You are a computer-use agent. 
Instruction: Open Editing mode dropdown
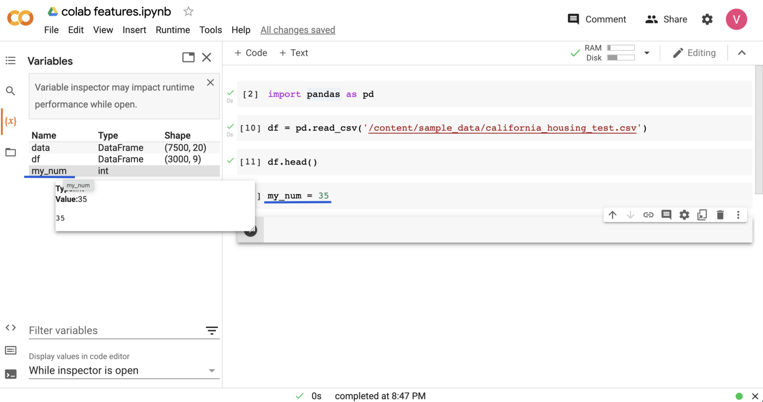point(694,53)
